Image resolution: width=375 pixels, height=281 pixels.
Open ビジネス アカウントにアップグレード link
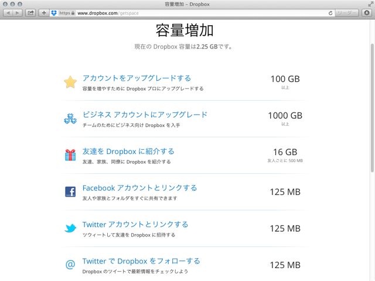click(145, 115)
